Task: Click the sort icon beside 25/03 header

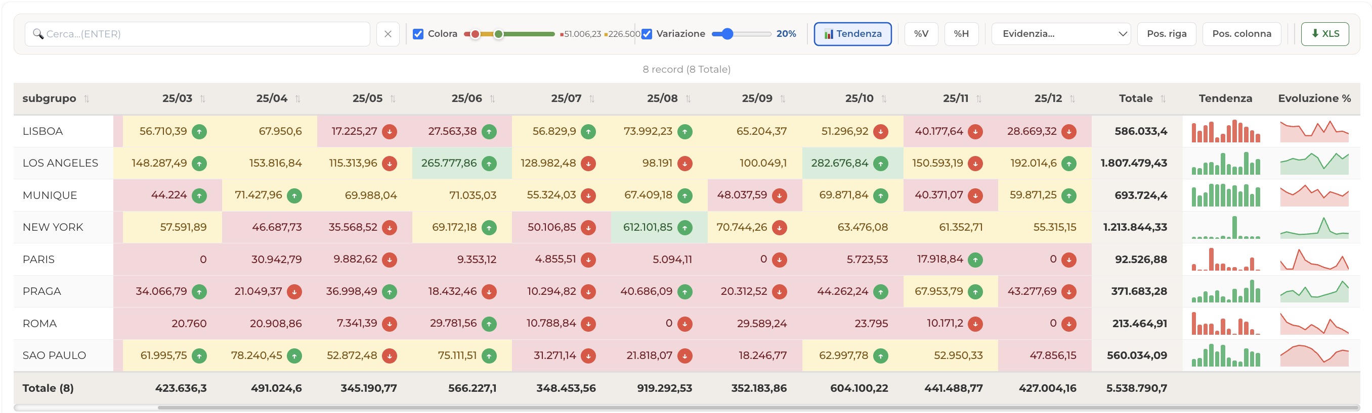Action: (203, 99)
